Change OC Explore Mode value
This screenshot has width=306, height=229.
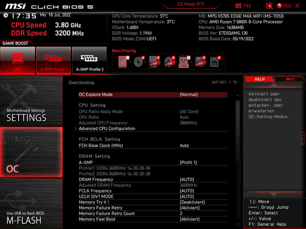click(x=153, y=95)
